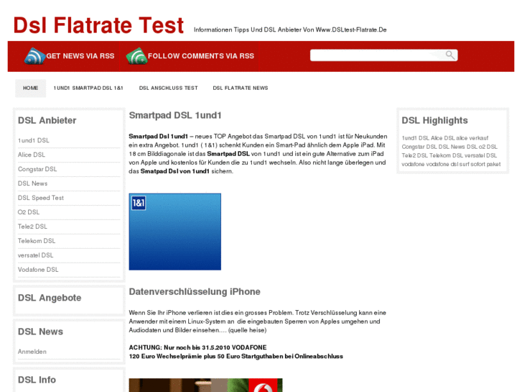This screenshot has width=522, height=392.
Task: Click the versatel DSL tag in Highlights
Action: pos(480,155)
